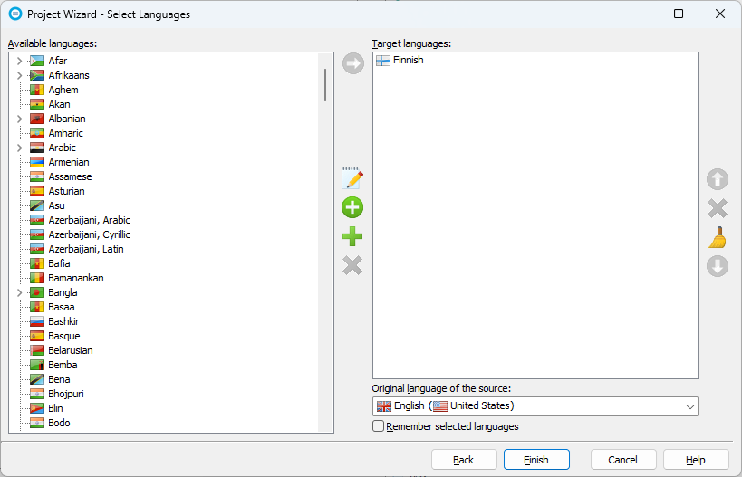Screen dimensions: 742x477
Task: Select Aghem in available languages
Action: pos(63,90)
